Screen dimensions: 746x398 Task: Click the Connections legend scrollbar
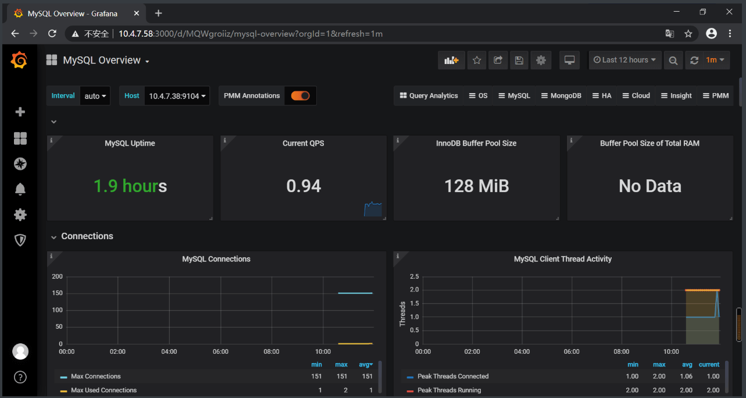(380, 376)
